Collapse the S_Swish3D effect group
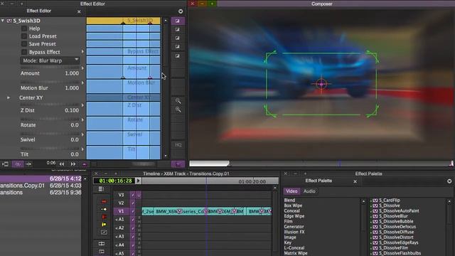 (x=3, y=21)
